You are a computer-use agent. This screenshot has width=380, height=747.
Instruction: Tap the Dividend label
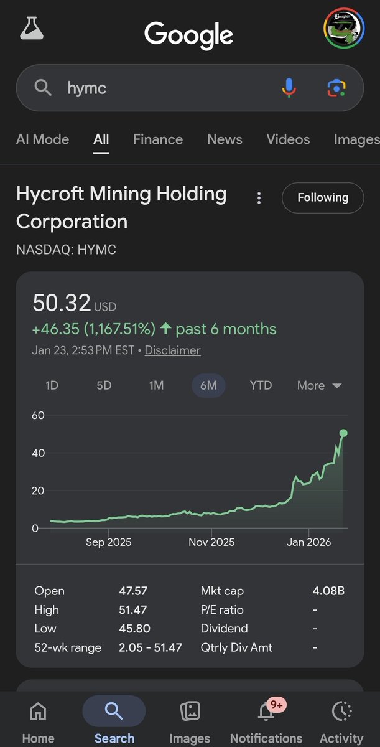click(x=224, y=629)
